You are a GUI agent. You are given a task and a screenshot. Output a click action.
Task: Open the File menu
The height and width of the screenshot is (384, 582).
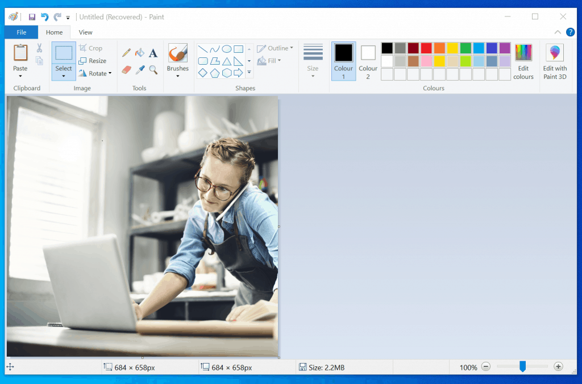[x=21, y=32]
